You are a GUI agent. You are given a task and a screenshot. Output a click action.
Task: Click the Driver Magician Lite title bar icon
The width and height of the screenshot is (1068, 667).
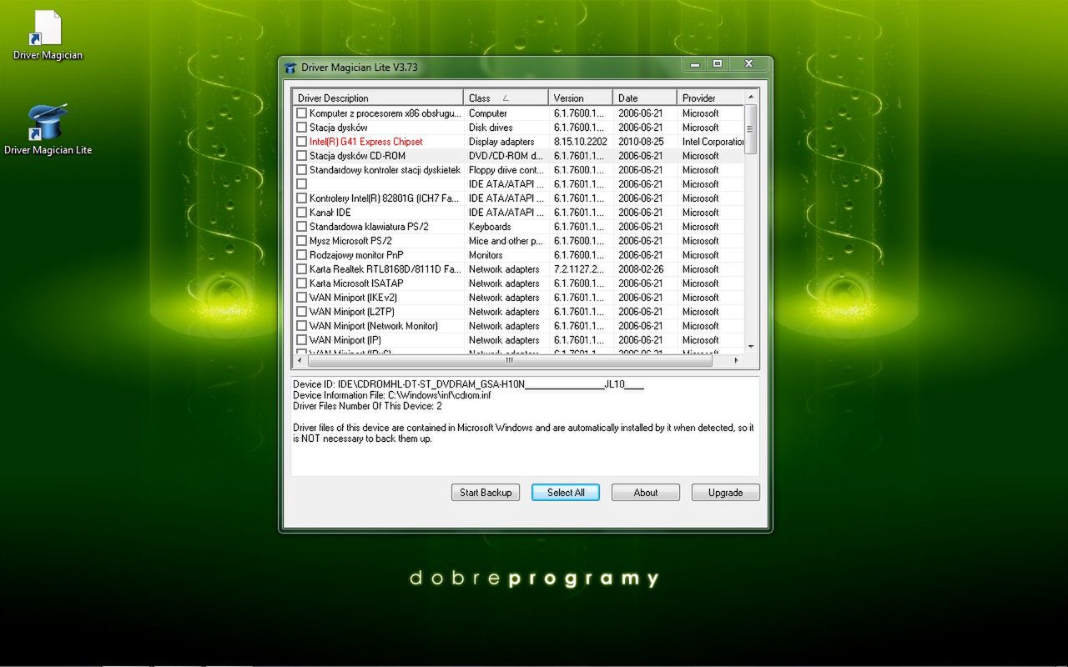coord(290,68)
